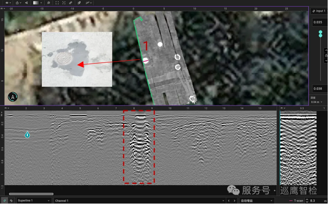The height and width of the screenshot is (204, 328).
Task: Select the fit-to-extent frame icon
Action: coord(57,3)
